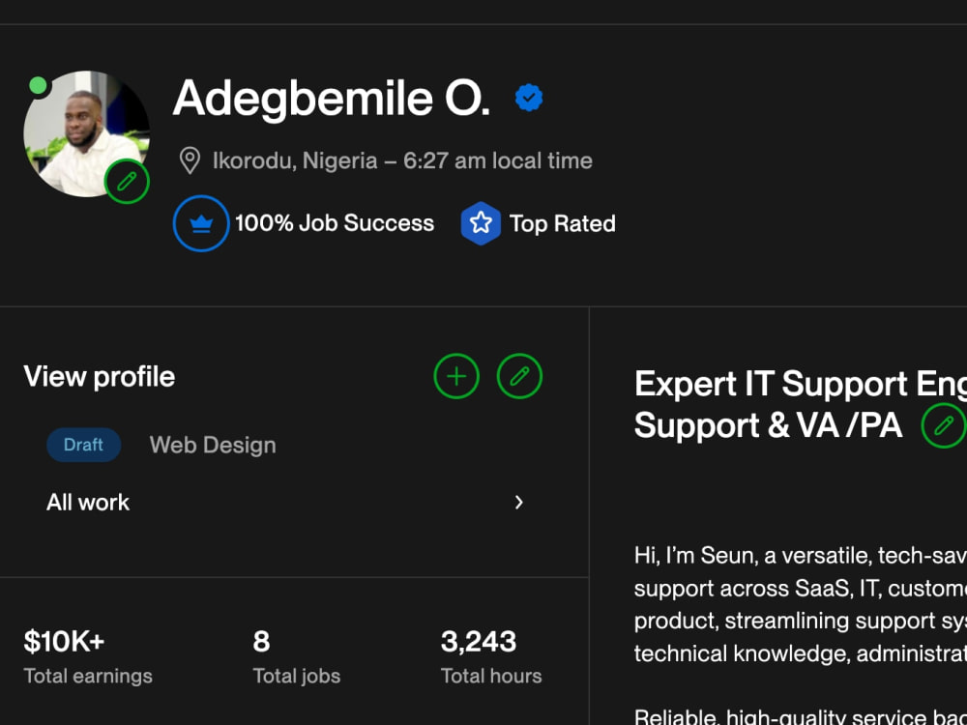
Task: Click the crown Job Success badge icon
Action: point(201,223)
